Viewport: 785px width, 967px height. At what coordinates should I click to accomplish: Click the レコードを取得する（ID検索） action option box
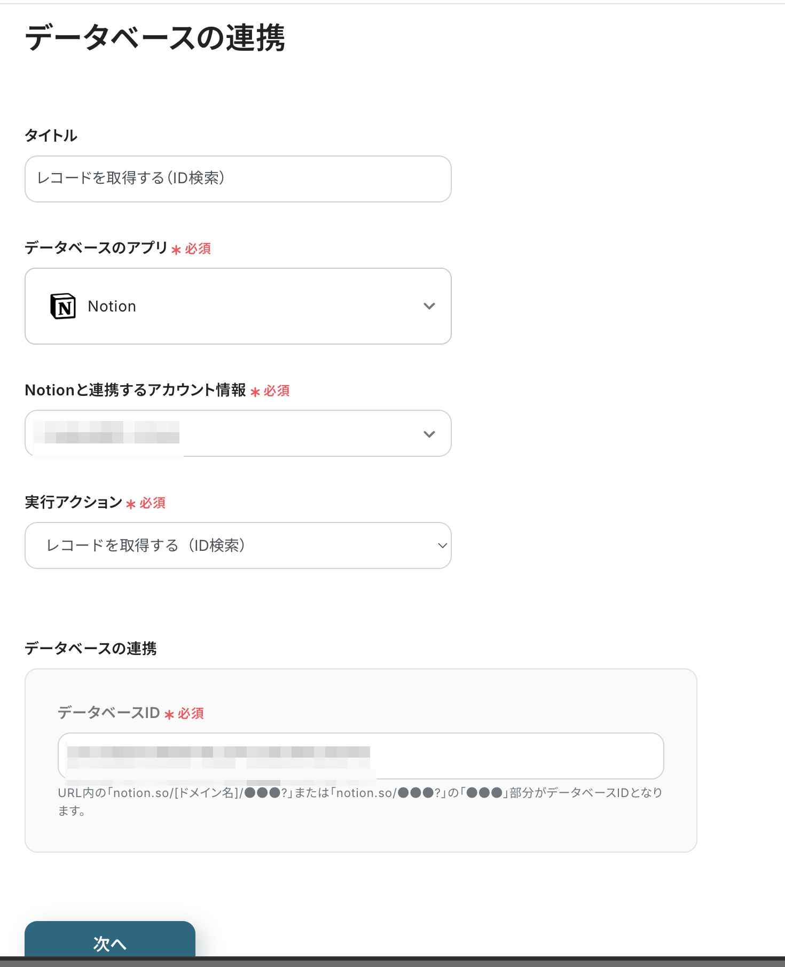tap(238, 545)
